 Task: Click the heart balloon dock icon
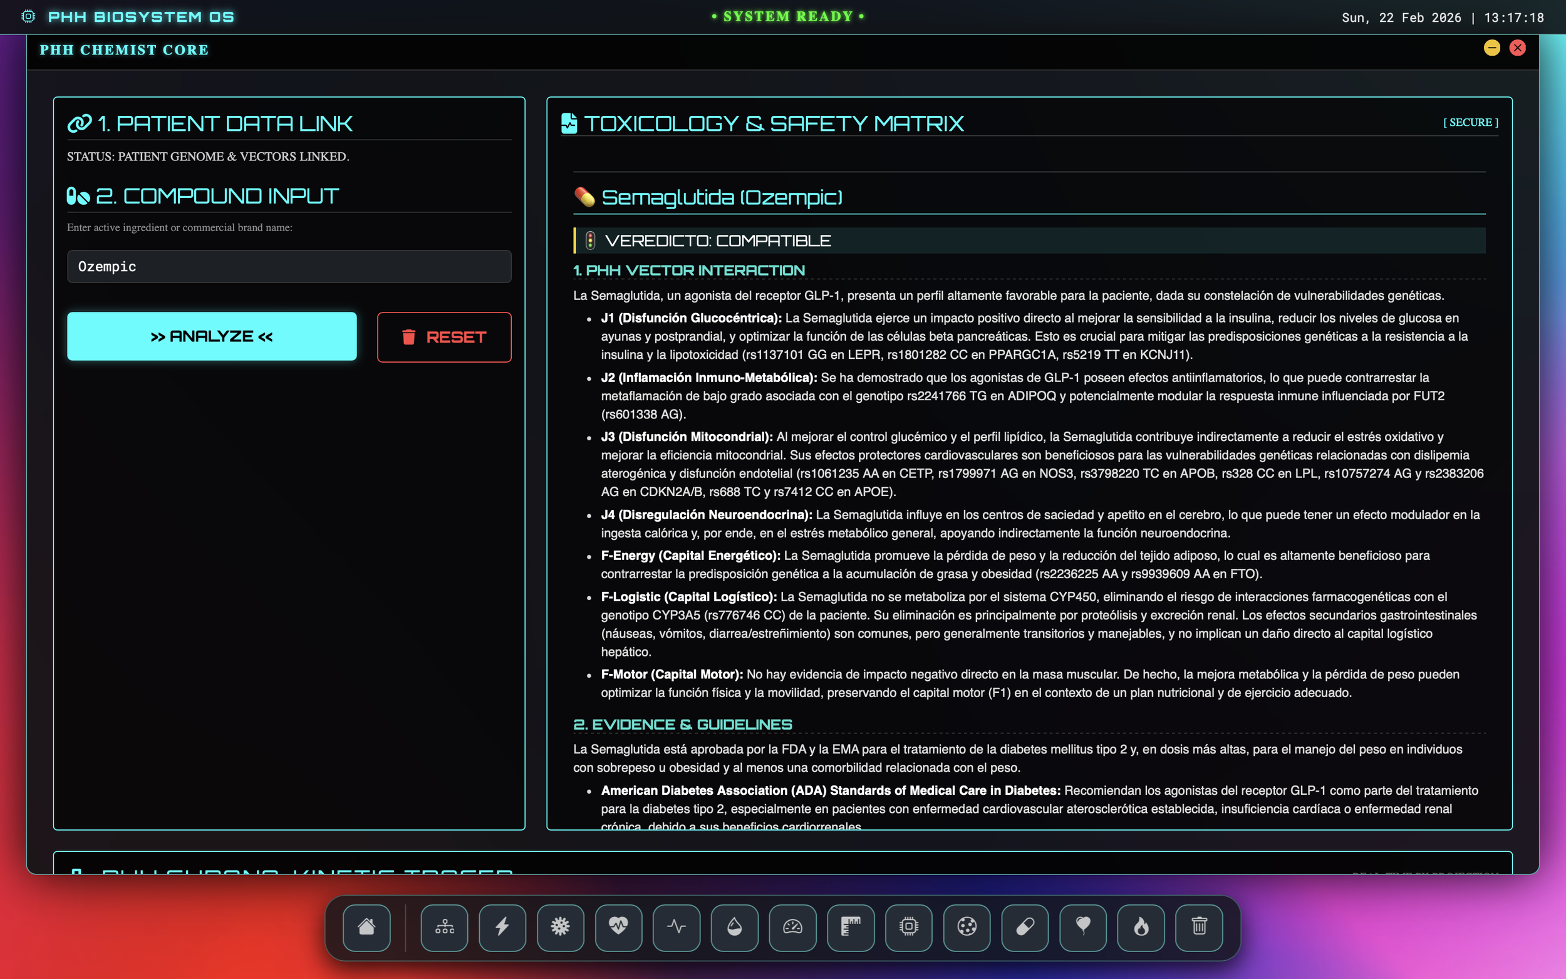tap(1082, 926)
